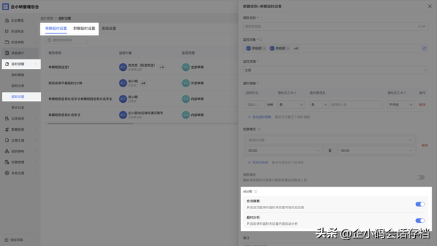Click the 外部单聊 scope icon

point(186,83)
